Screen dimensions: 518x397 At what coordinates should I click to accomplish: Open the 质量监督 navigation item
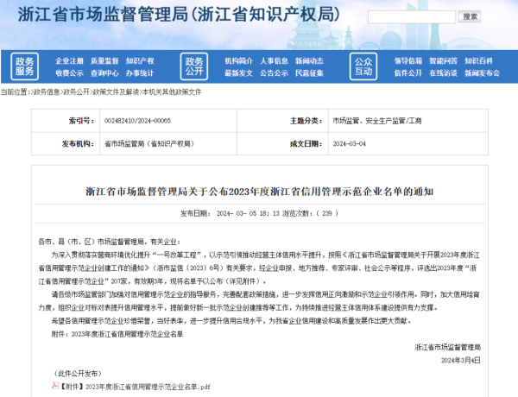tap(105, 61)
